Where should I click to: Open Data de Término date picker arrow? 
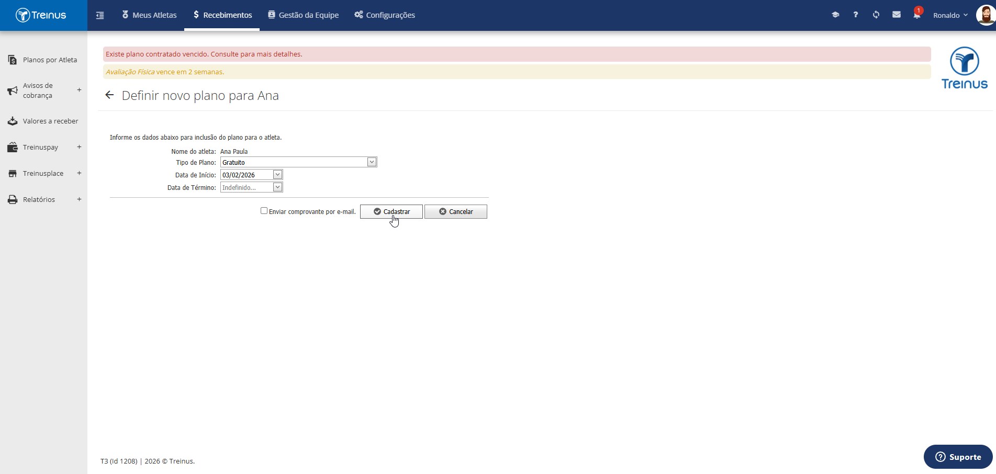tap(277, 187)
